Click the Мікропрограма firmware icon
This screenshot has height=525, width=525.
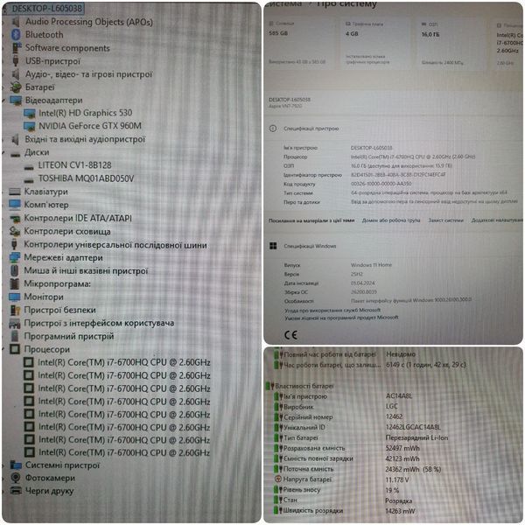coord(14,283)
